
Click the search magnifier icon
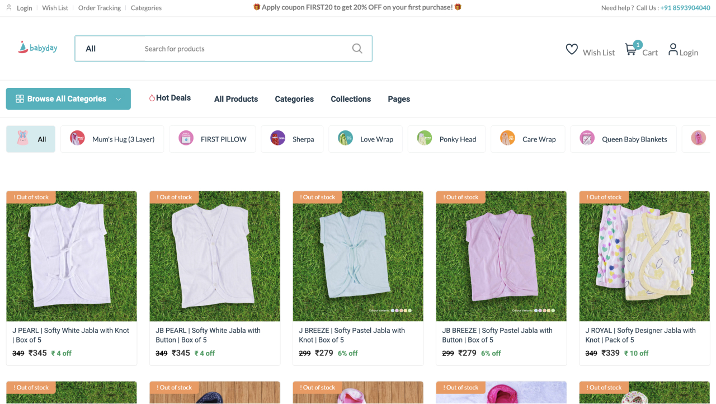357,49
